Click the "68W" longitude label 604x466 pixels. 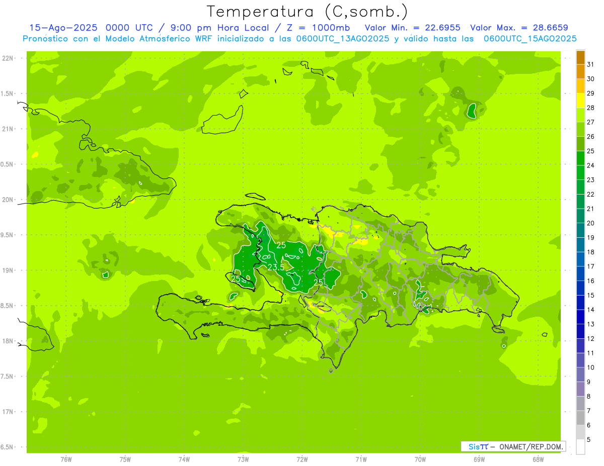[x=538, y=459]
